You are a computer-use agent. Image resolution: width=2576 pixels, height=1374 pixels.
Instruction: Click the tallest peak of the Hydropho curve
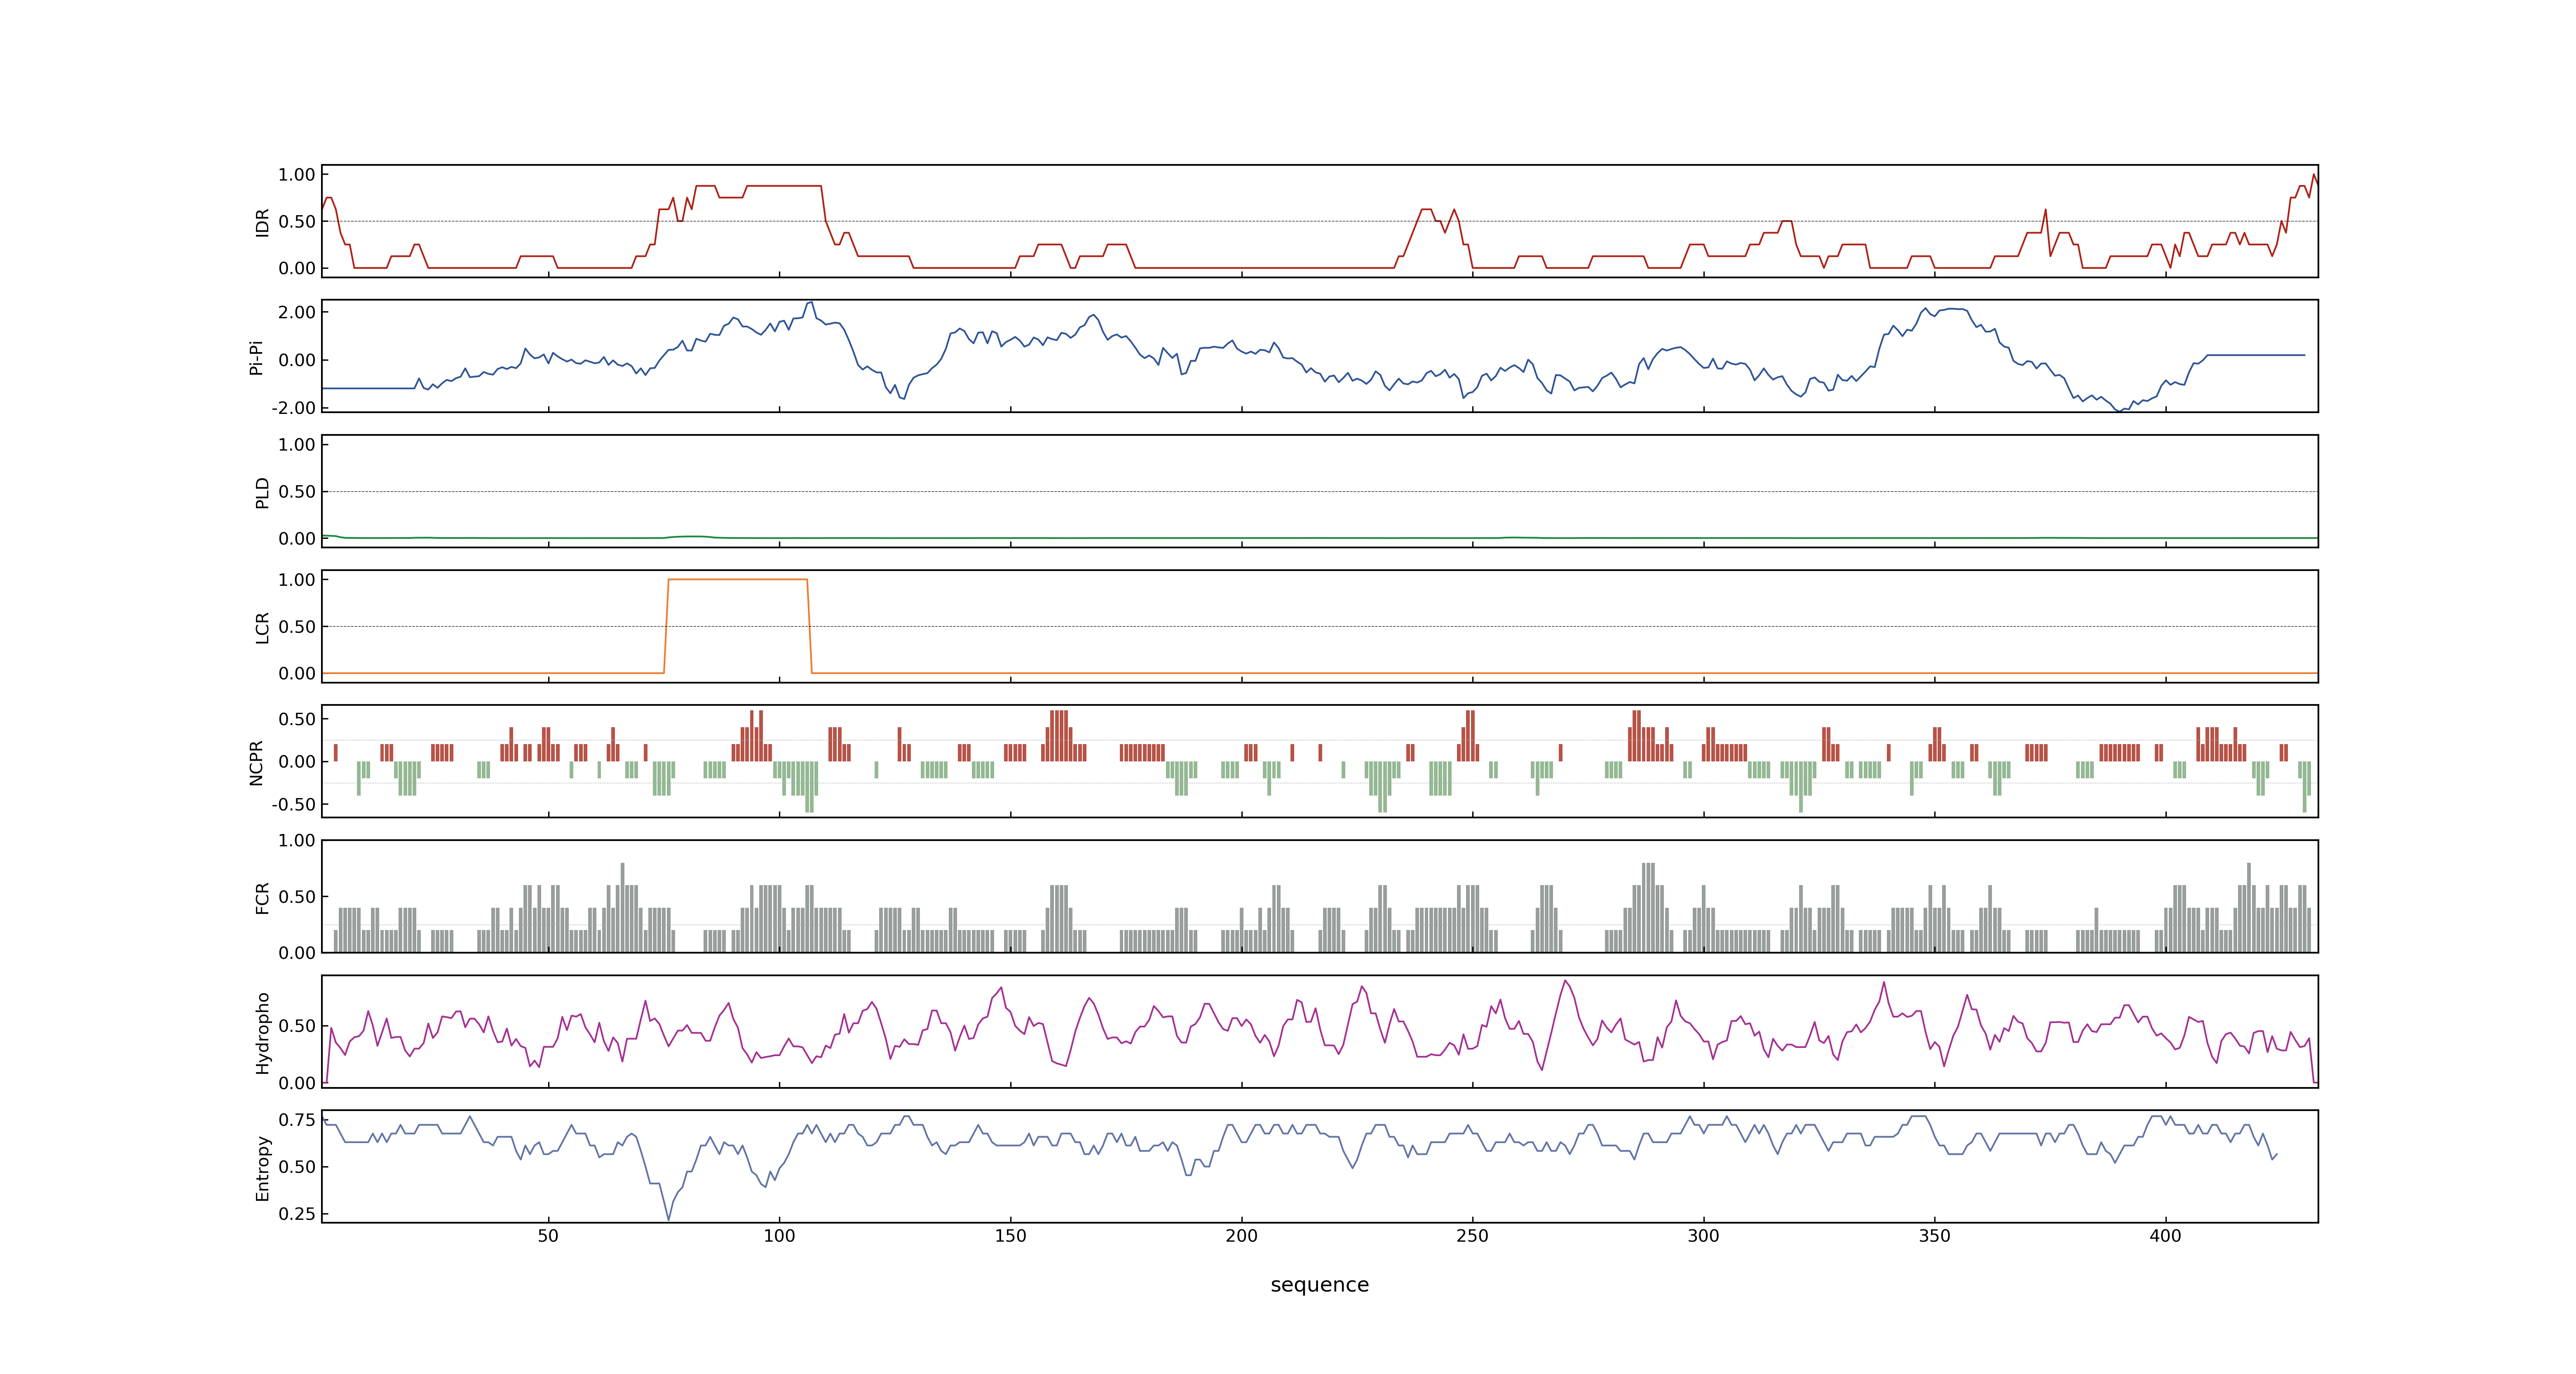click(1565, 981)
